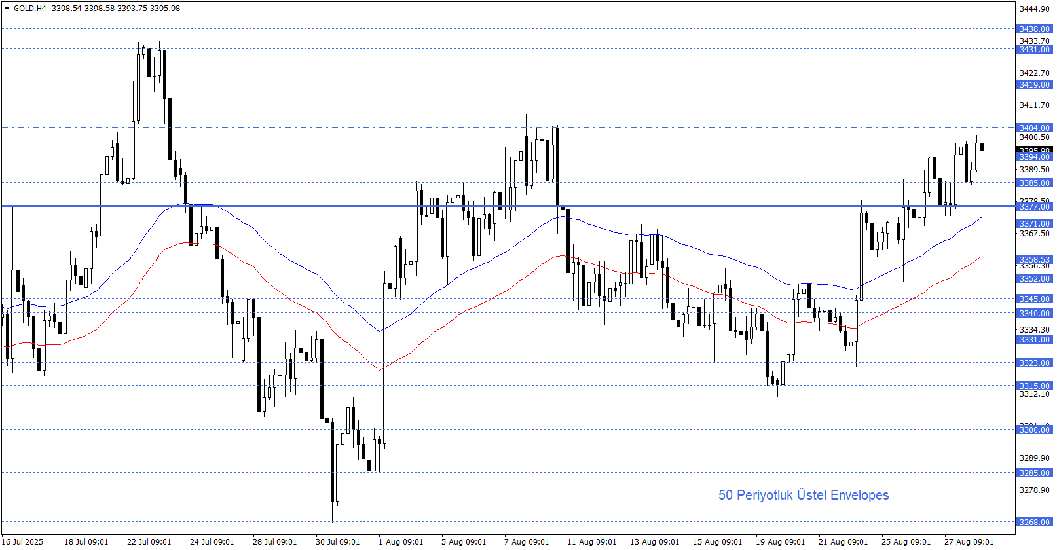Click the 19 Aug 09:01 time label

pos(781,541)
